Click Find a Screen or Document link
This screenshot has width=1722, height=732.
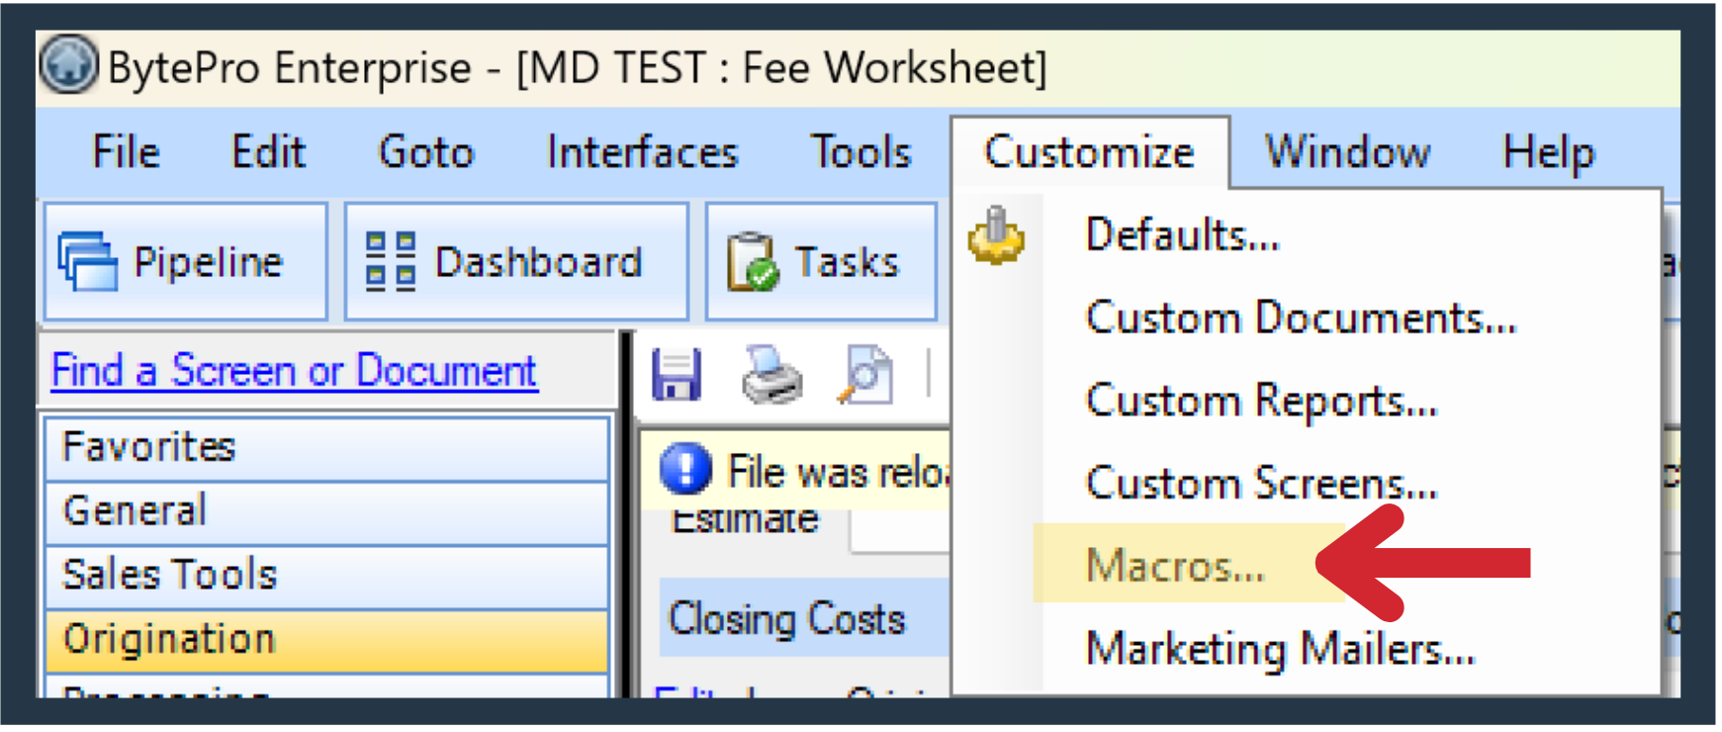pyautogui.click(x=295, y=371)
